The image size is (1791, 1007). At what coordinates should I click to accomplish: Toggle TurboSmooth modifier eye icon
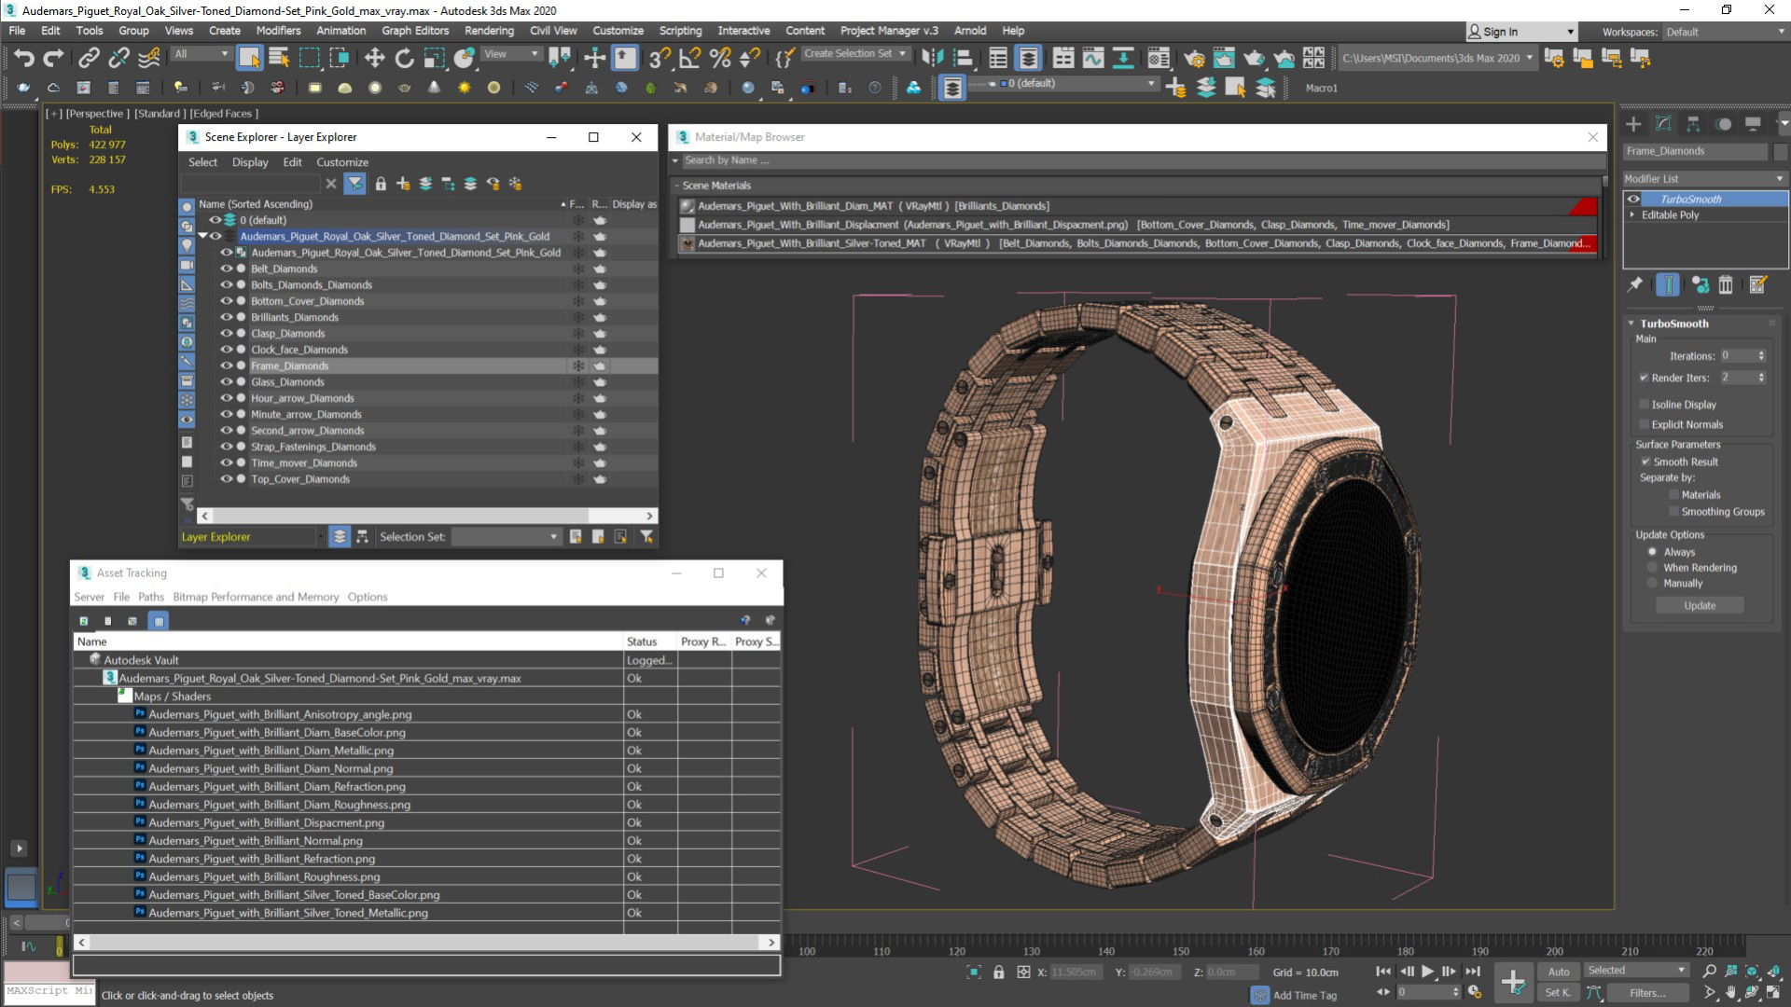tap(1633, 199)
